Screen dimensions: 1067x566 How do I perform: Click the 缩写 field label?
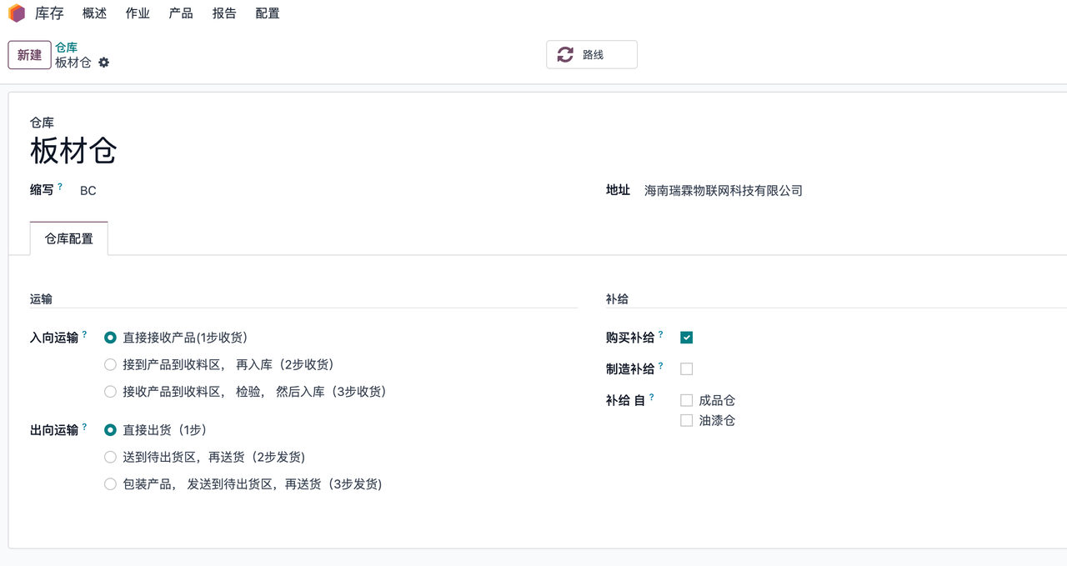(42, 190)
